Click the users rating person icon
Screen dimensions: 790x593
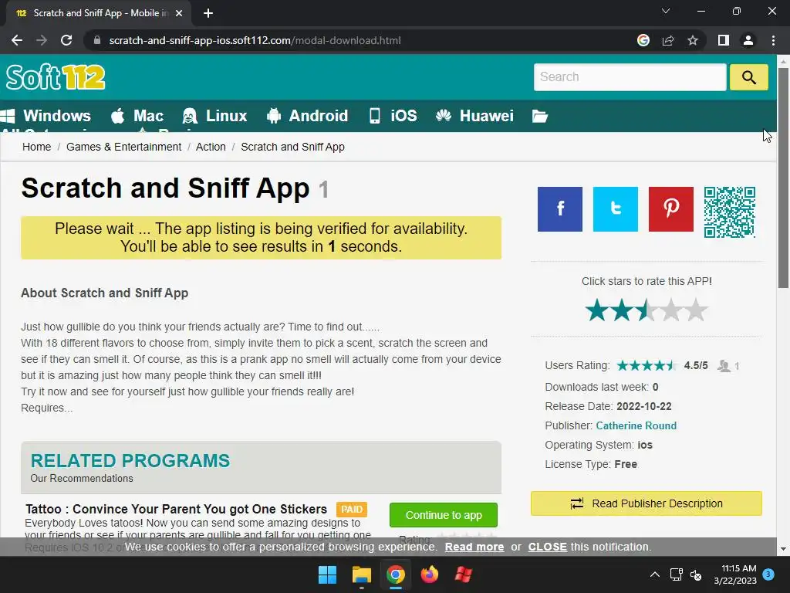coord(724,365)
